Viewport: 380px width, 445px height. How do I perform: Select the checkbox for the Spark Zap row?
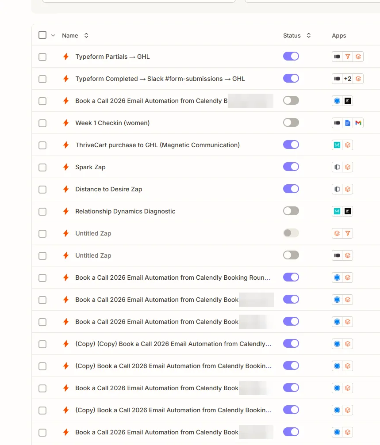[x=42, y=167]
